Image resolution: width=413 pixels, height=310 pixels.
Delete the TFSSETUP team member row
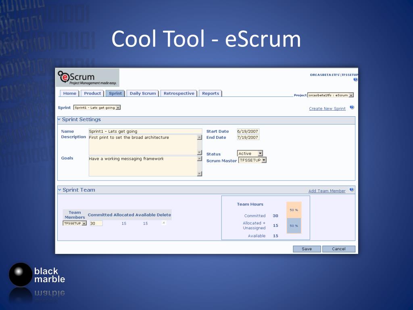click(x=164, y=223)
